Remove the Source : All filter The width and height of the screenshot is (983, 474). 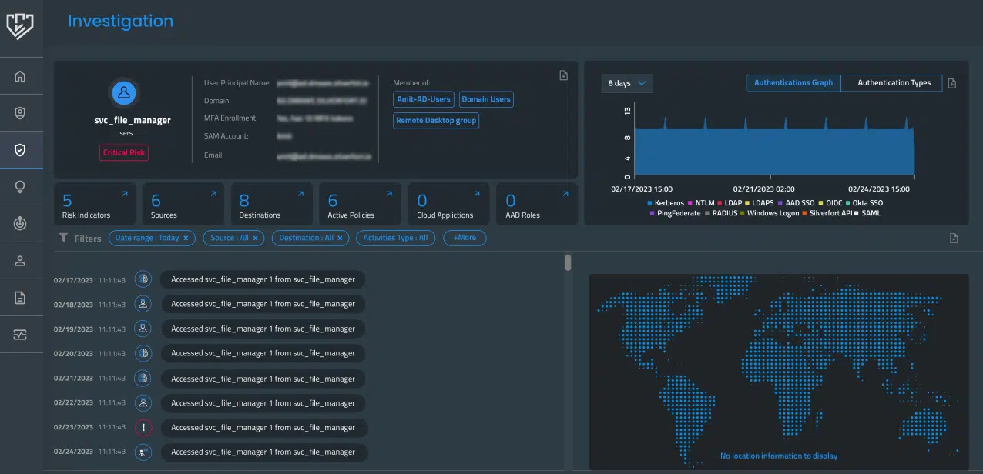(255, 239)
